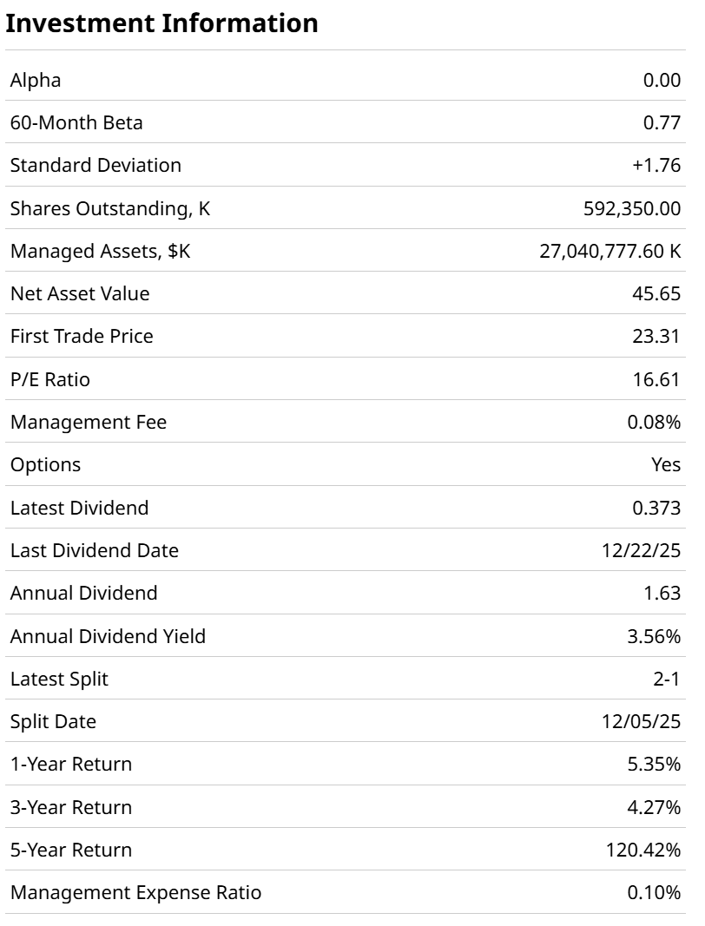Click the Investment Information heading

click(161, 23)
